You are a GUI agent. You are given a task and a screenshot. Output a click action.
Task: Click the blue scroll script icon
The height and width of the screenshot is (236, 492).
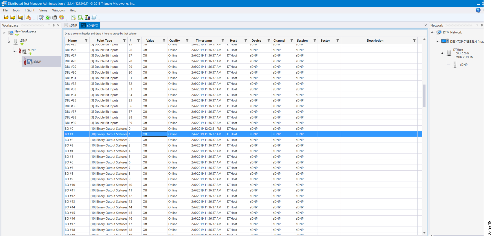click(x=94, y=17)
